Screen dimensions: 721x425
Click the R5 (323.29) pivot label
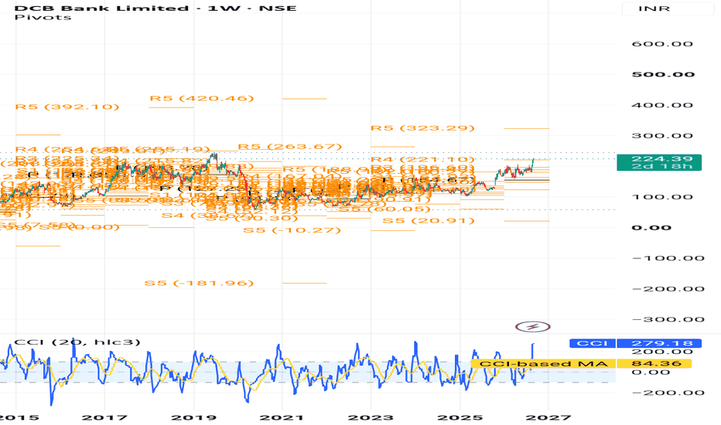point(422,127)
